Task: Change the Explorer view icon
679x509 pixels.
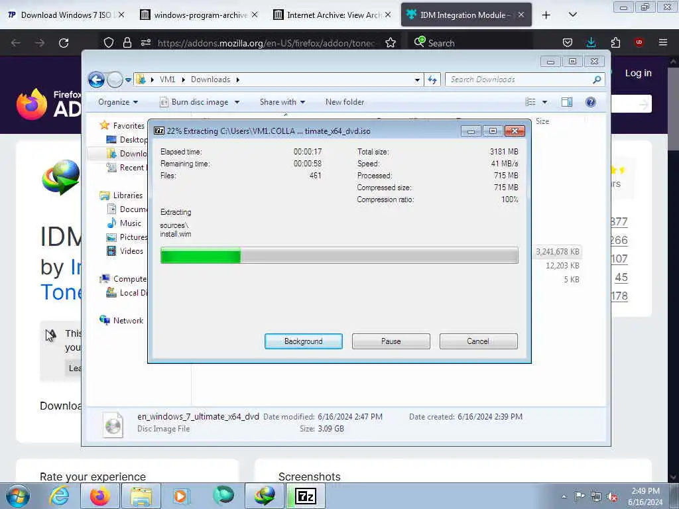Action: [x=530, y=102]
